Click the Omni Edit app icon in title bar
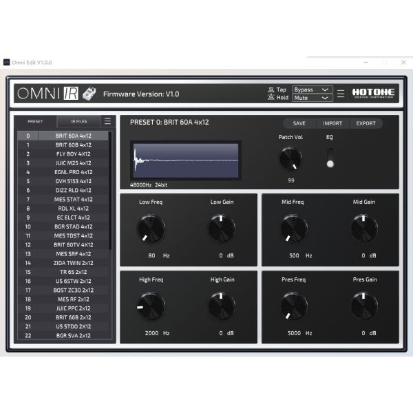 [x=7, y=63]
